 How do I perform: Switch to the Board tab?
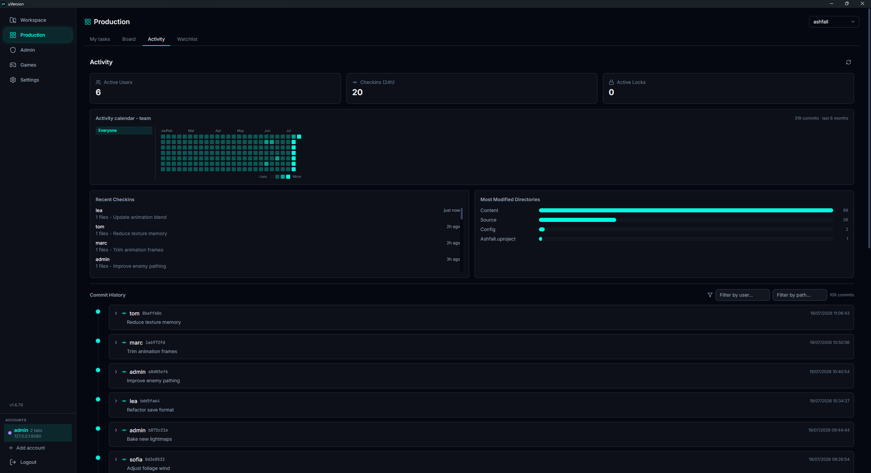[x=129, y=39]
